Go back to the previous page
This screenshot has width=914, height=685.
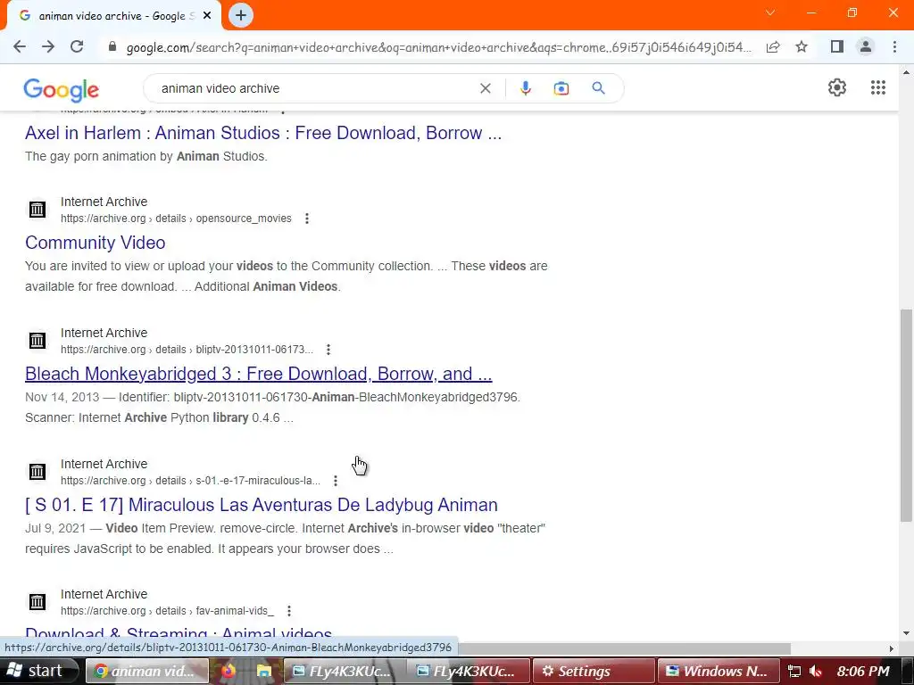click(x=20, y=46)
